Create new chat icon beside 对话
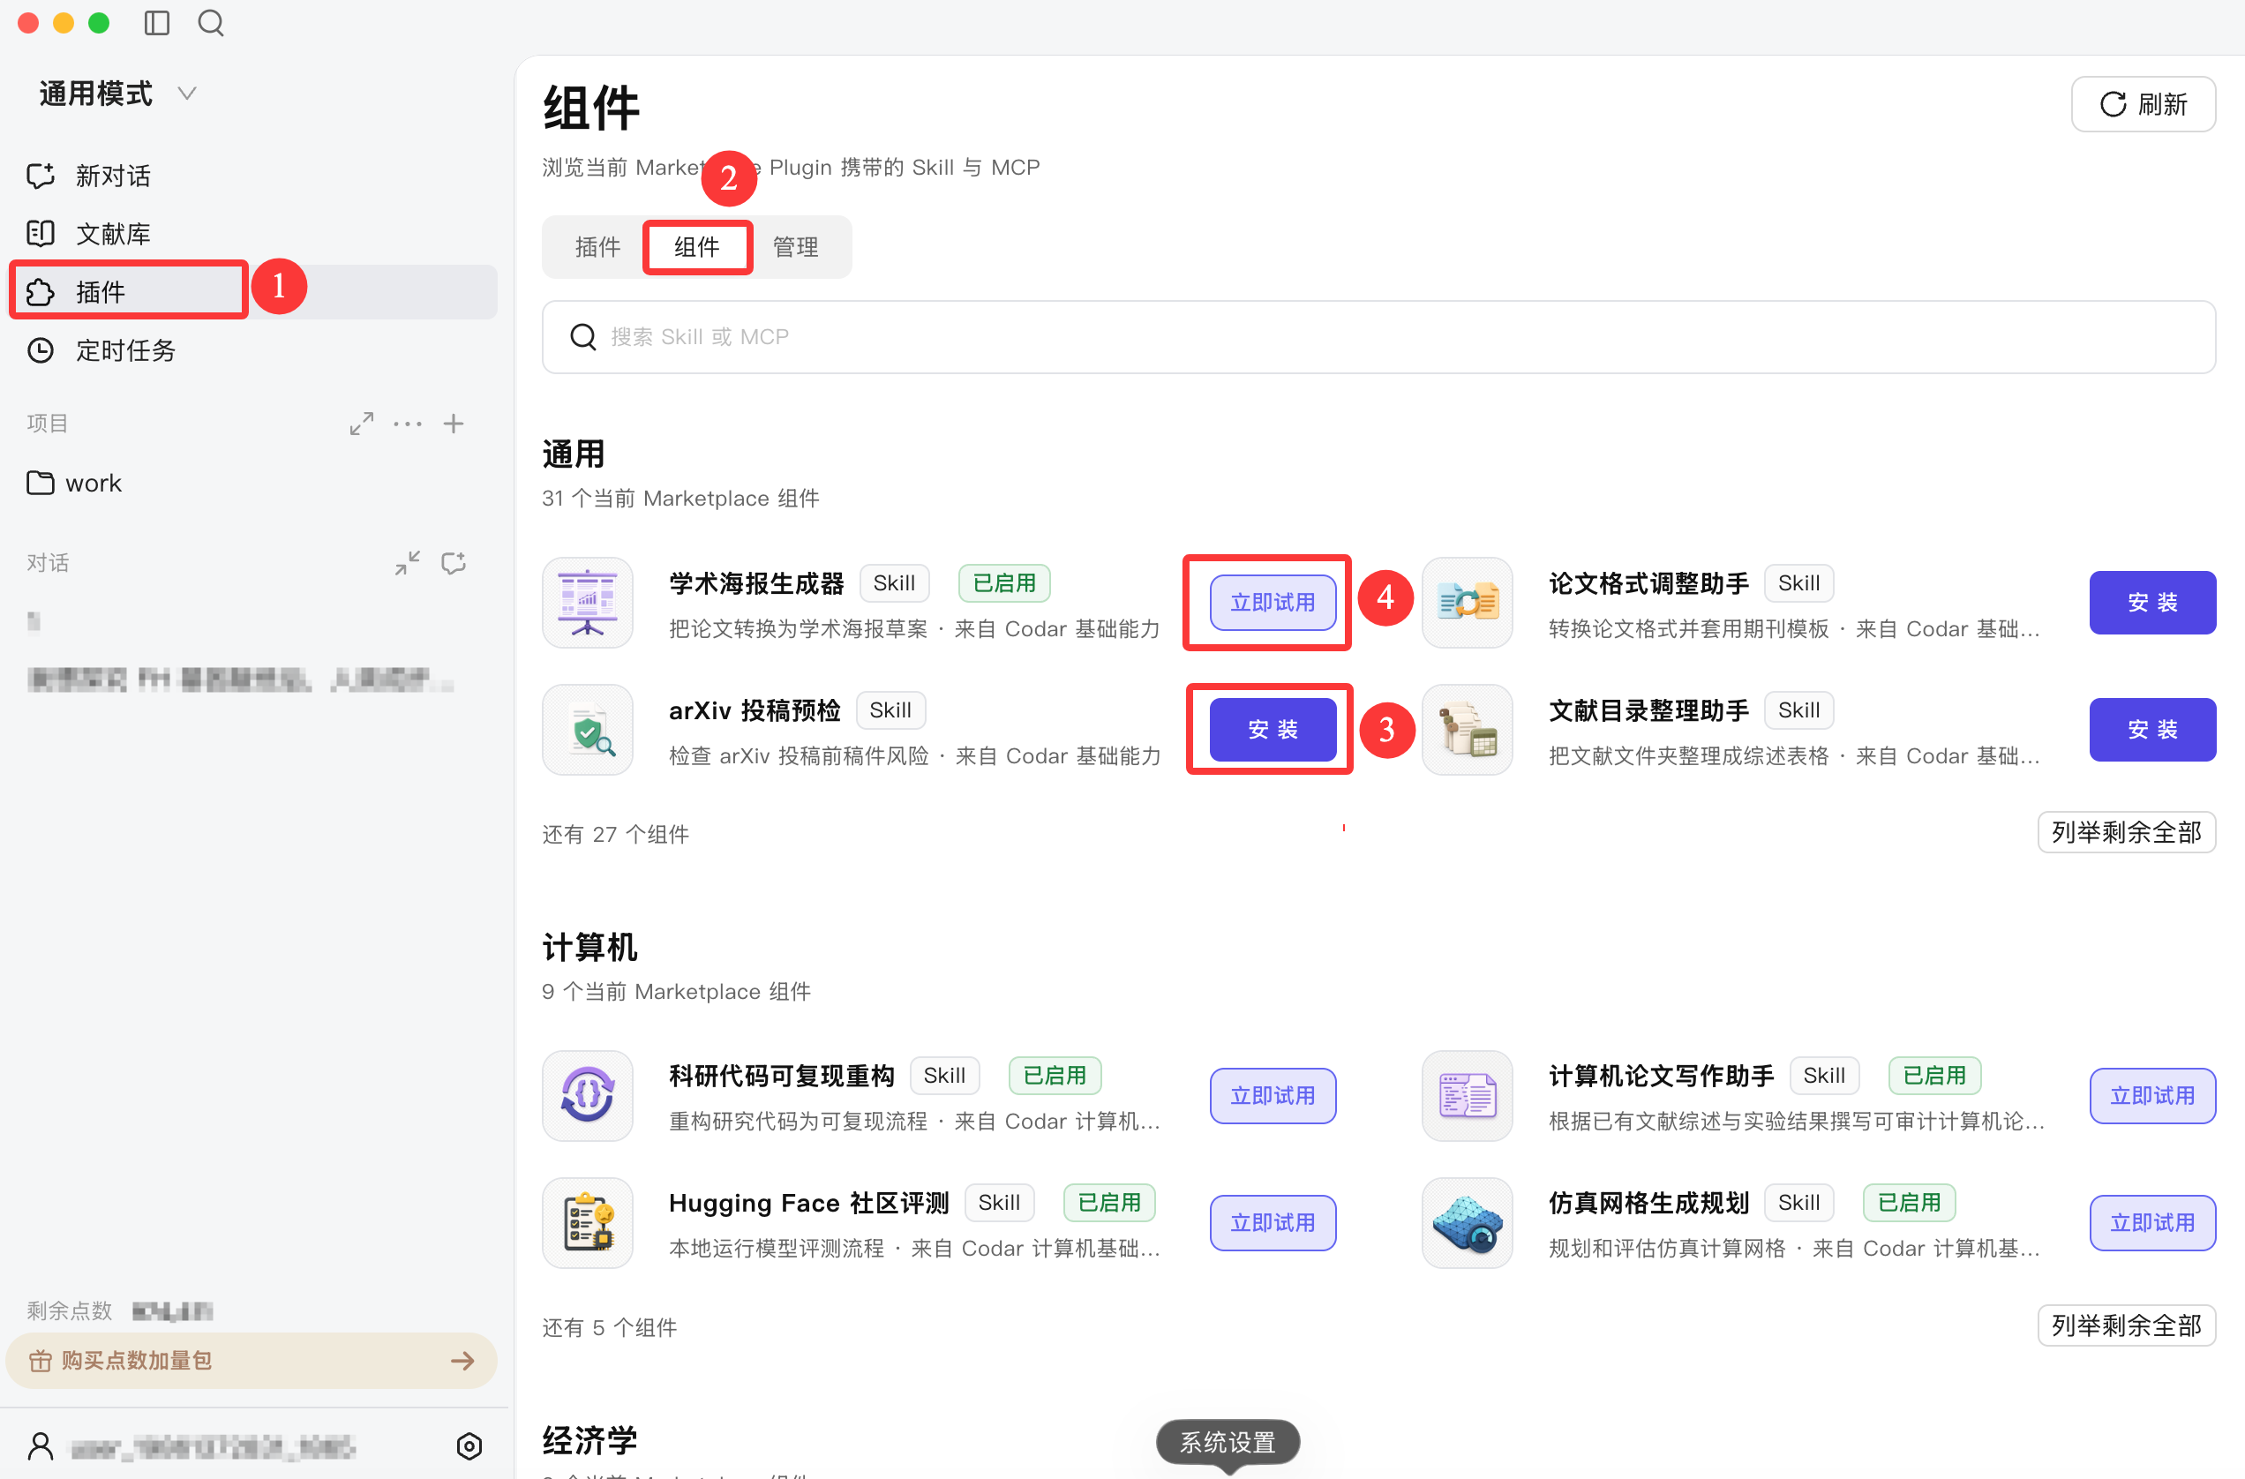The width and height of the screenshot is (2245, 1479). 454,563
